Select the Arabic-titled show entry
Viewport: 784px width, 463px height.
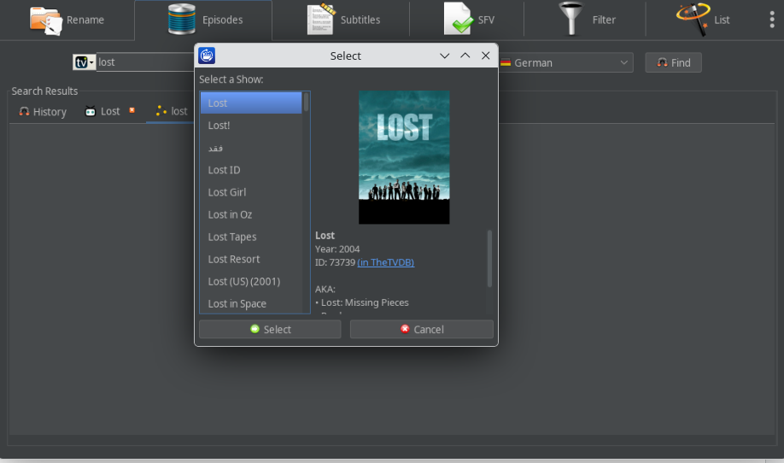(251, 148)
